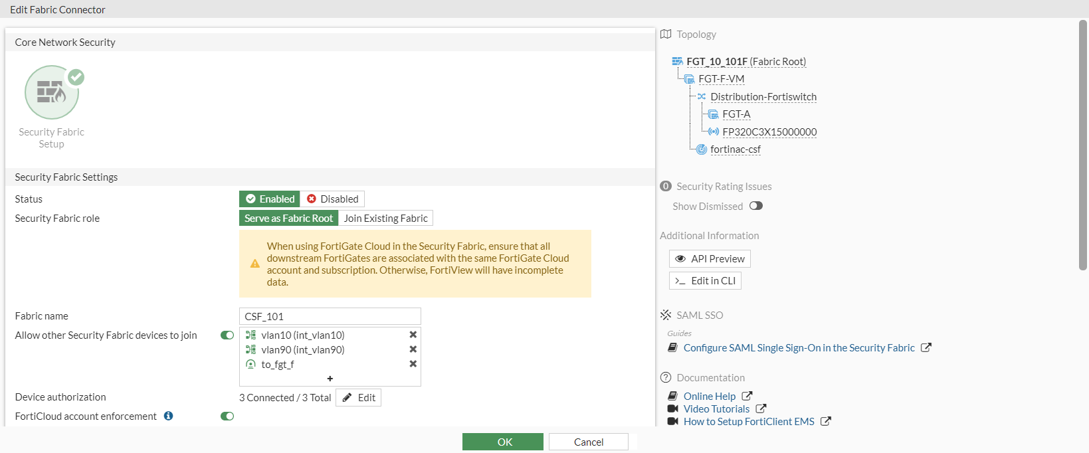
Task: Toggle FortiCloud account enforcement switch
Action: (227, 416)
